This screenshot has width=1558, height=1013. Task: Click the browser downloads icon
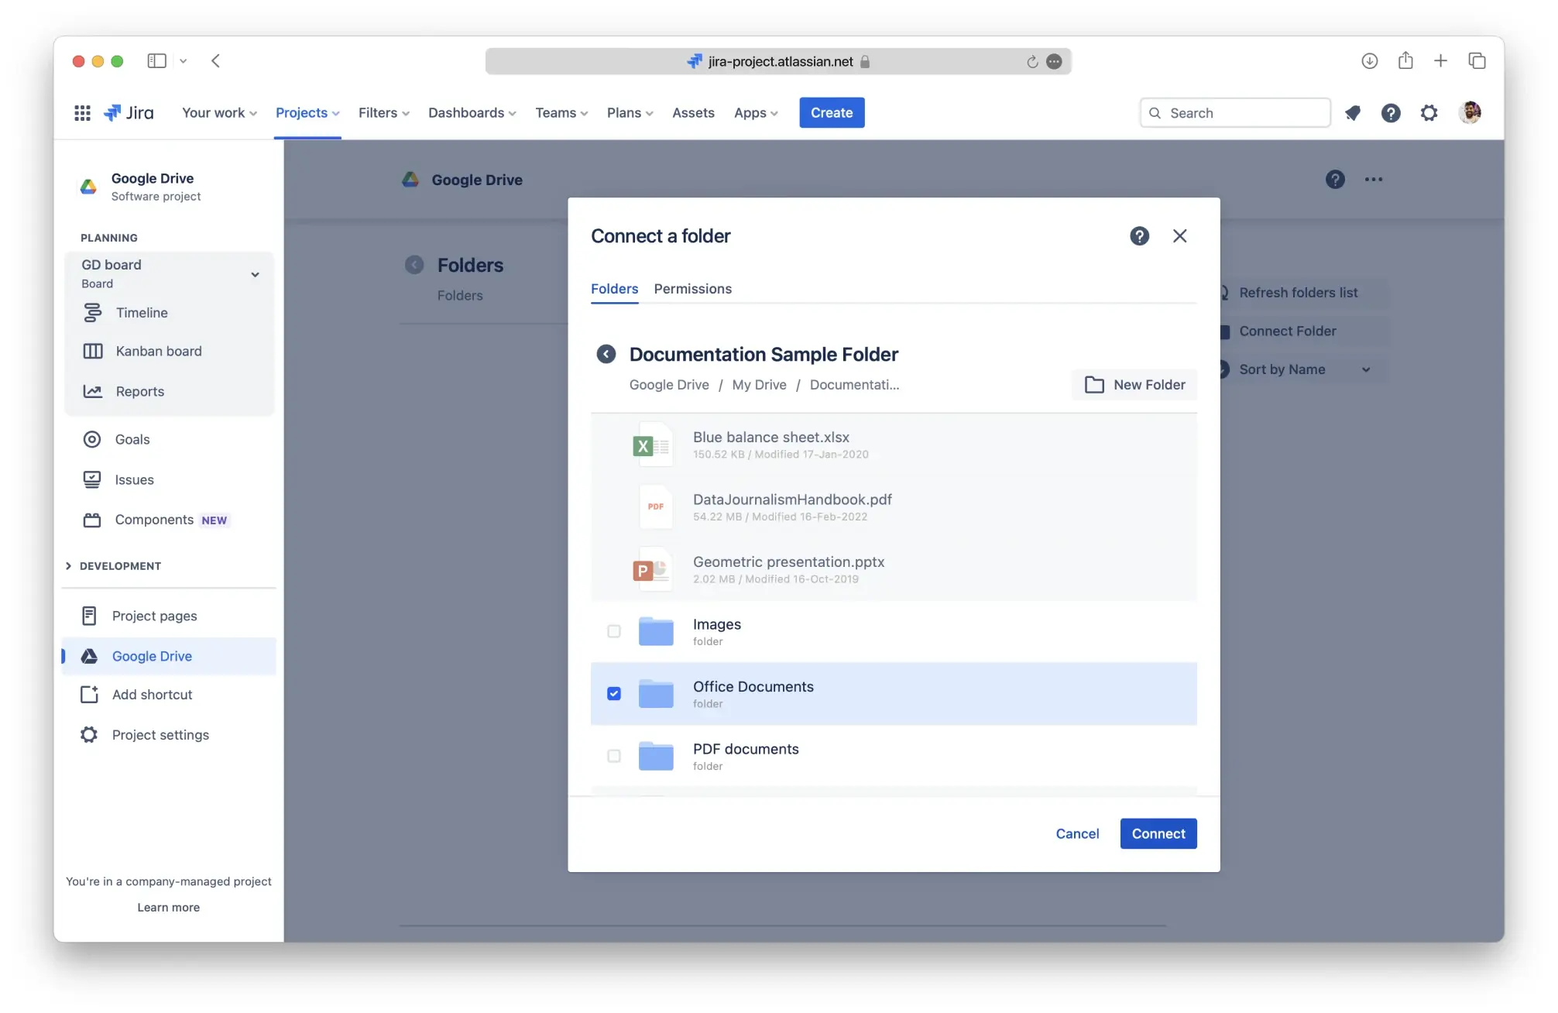tap(1369, 61)
